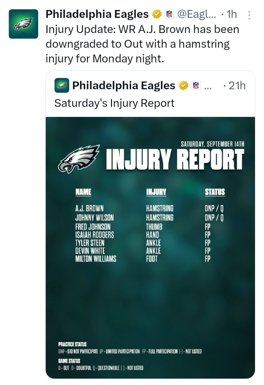Click the "Saturday's Injury Report" caption text

(114, 103)
